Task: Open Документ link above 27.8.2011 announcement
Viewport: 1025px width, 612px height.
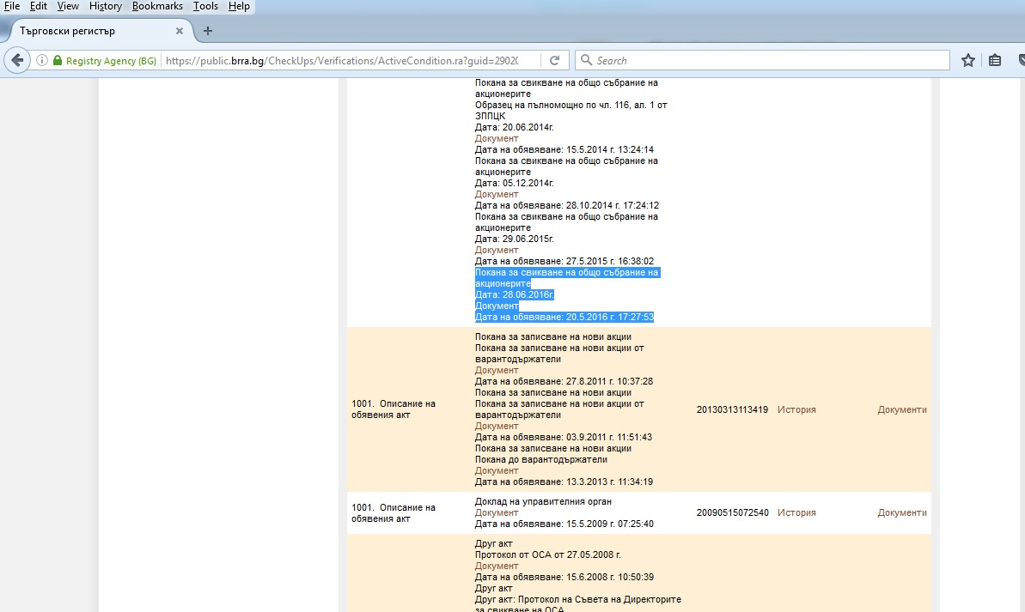Action: coord(496,370)
